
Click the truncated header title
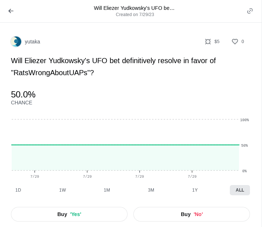134,8
